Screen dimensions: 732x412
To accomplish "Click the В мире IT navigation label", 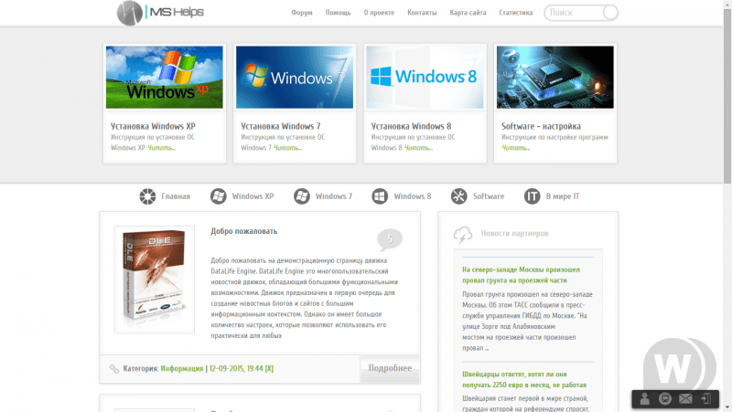I will 563,196.
